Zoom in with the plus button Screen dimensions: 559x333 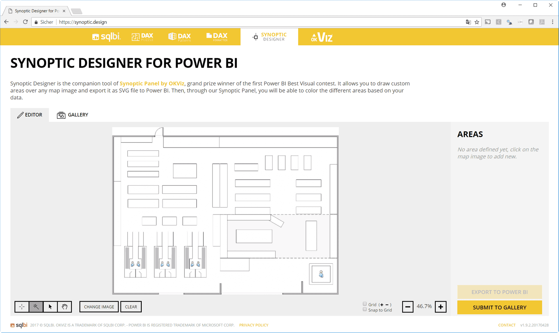click(441, 307)
